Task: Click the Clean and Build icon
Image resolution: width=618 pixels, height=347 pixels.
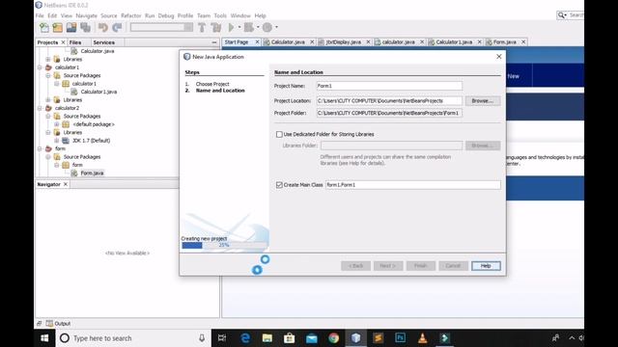Action: 215,28
